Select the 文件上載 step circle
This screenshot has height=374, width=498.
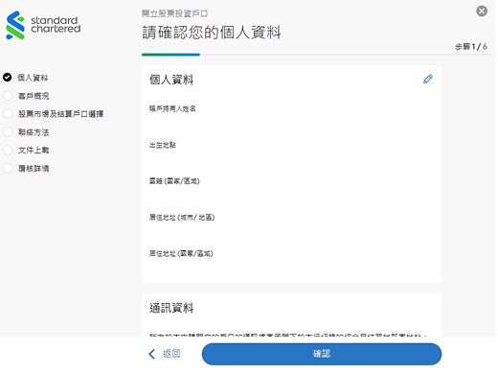tap(8, 150)
